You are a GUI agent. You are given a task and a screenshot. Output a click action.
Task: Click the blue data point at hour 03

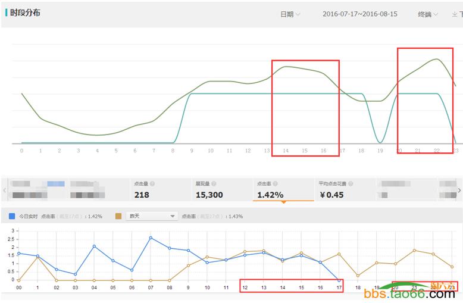point(76,274)
